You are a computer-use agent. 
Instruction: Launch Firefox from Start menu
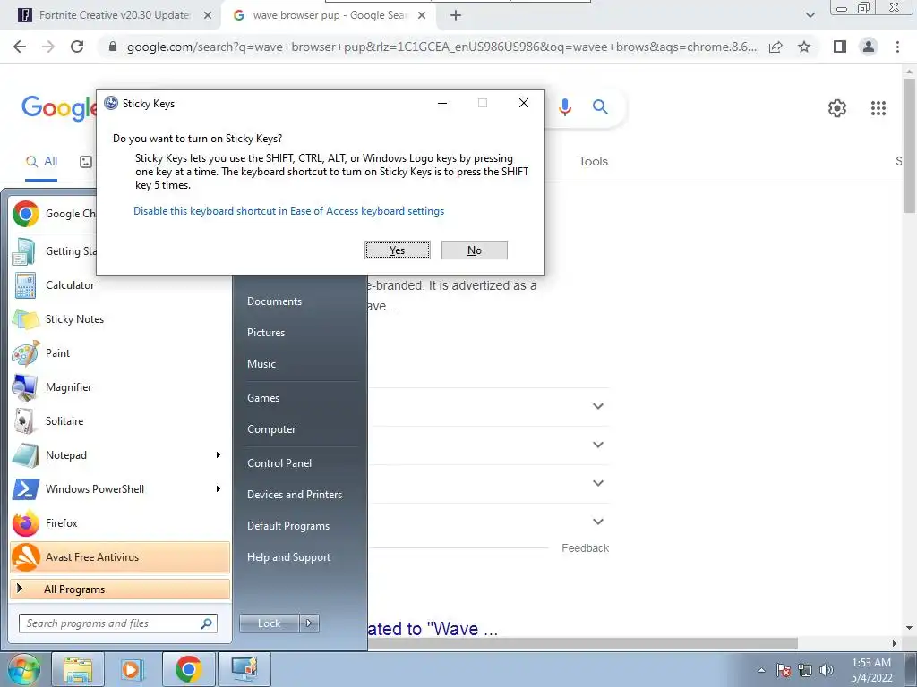point(121,522)
